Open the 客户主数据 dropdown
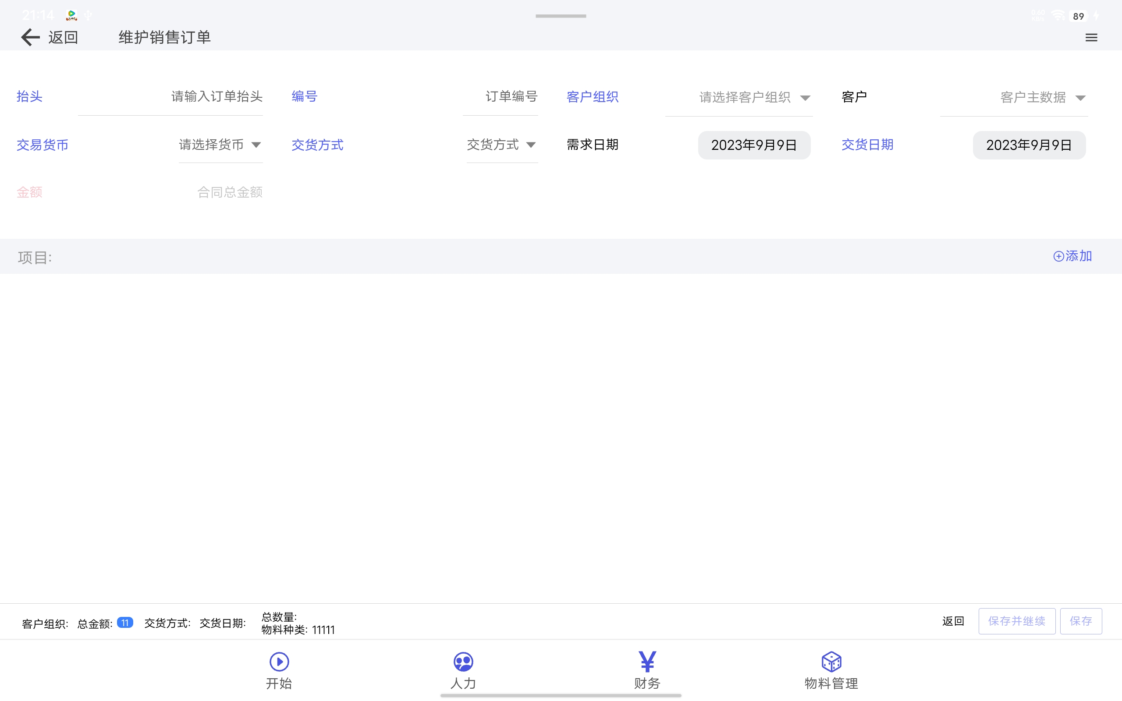The width and height of the screenshot is (1122, 701). [x=1042, y=97]
